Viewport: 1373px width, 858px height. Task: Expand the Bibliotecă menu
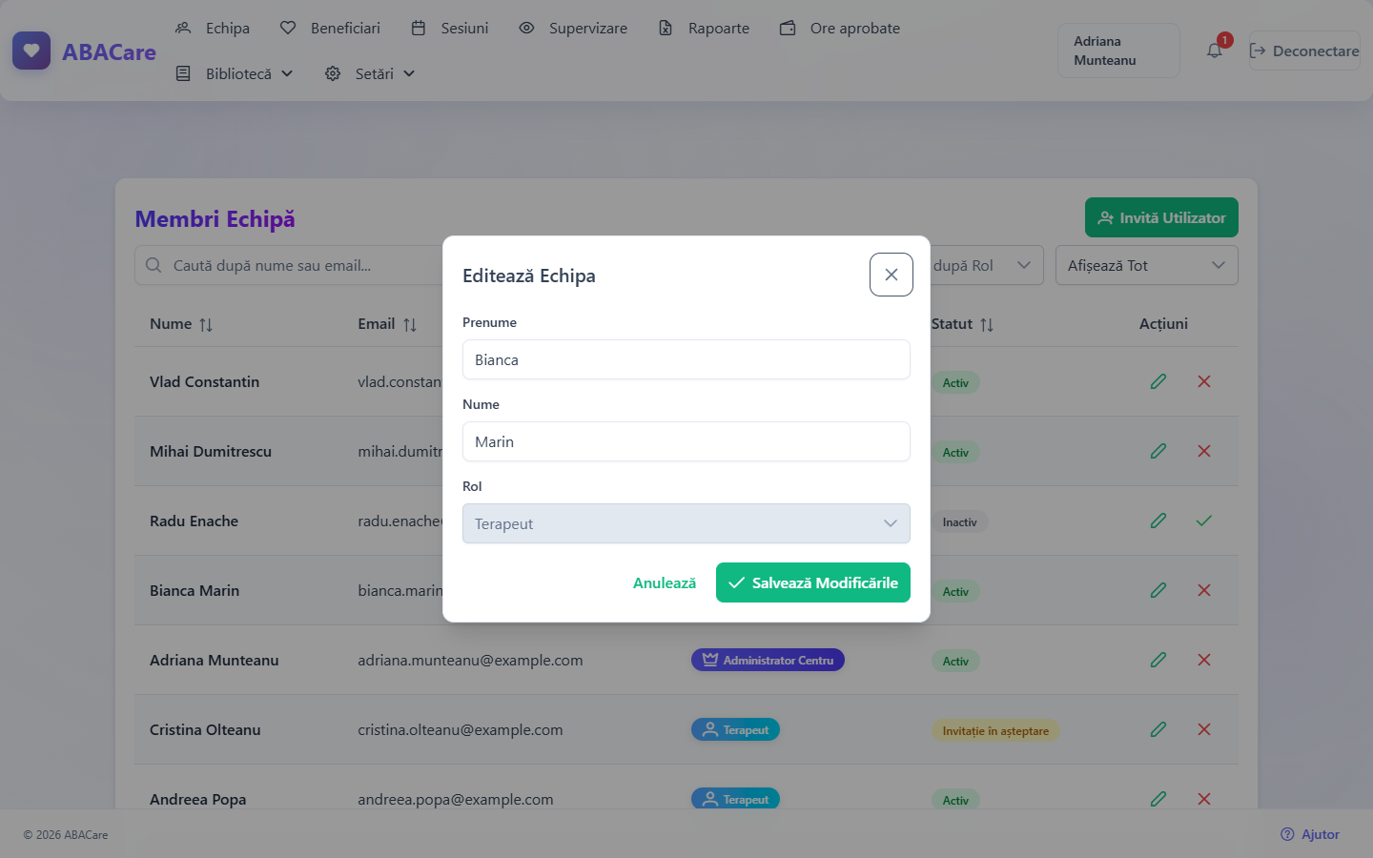point(235,73)
